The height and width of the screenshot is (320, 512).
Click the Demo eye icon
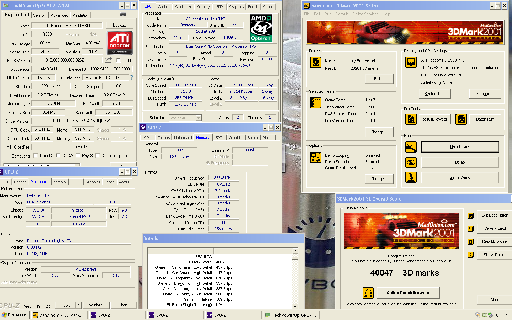(x=411, y=162)
